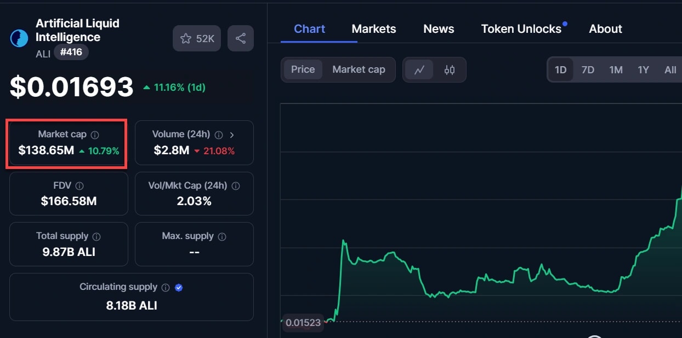Click the Total supply info icon
The image size is (682, 338).
point(96,236)
